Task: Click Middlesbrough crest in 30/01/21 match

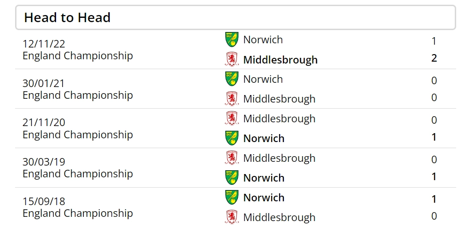Action: click(x=232, y=99)
